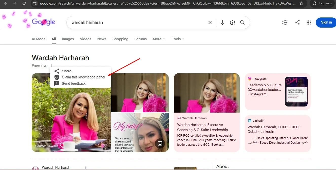Image resolution: width=336 pixels, height=170 pixels.
Task: Sign in to Google account
Action: pyautogui.click(x=326, y=23)
